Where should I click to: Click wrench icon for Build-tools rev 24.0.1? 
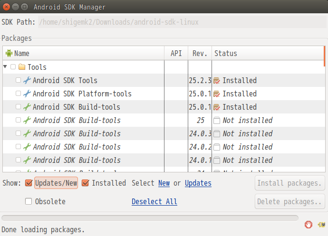click(x=27, y=160)
